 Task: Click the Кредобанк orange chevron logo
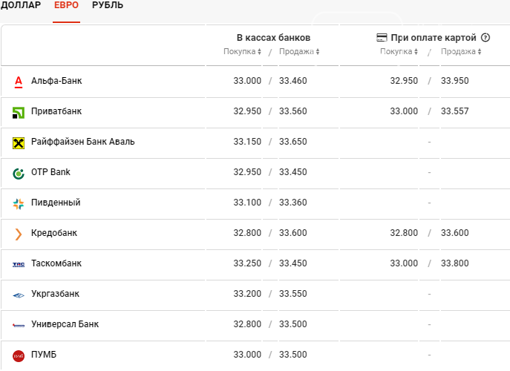[x=19, y=234]
